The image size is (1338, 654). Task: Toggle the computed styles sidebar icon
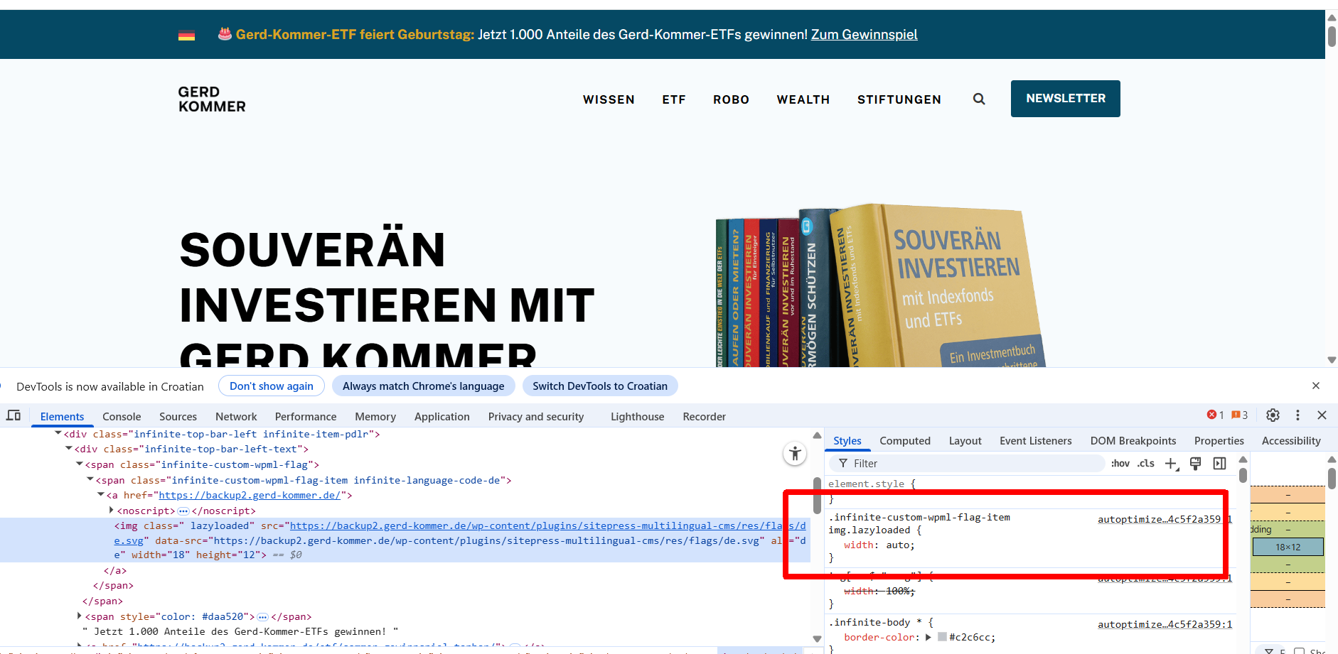click(1219, 464)
